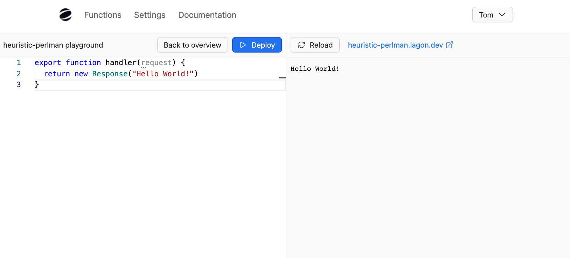The height and width of the screenshot is (258, 570).
Task: Click the external link icon beside the URL
Action: 450,45
